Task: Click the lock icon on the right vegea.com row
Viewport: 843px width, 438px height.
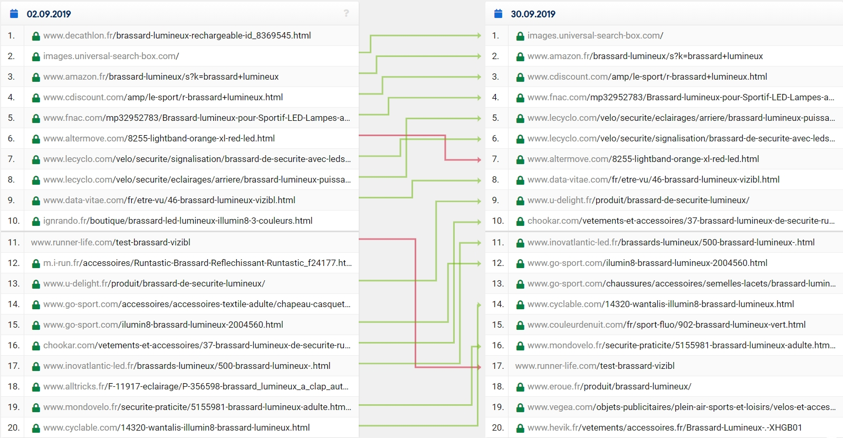Action: [520, 407]
